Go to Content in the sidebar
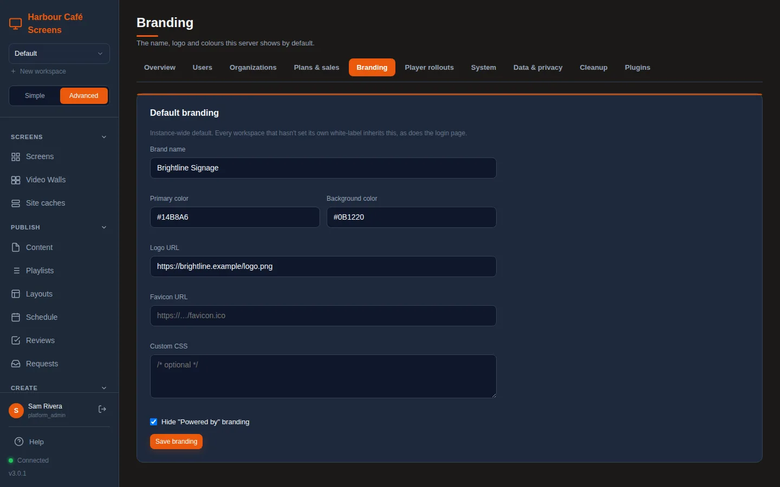780x487 pixels. tap(59, 247)
